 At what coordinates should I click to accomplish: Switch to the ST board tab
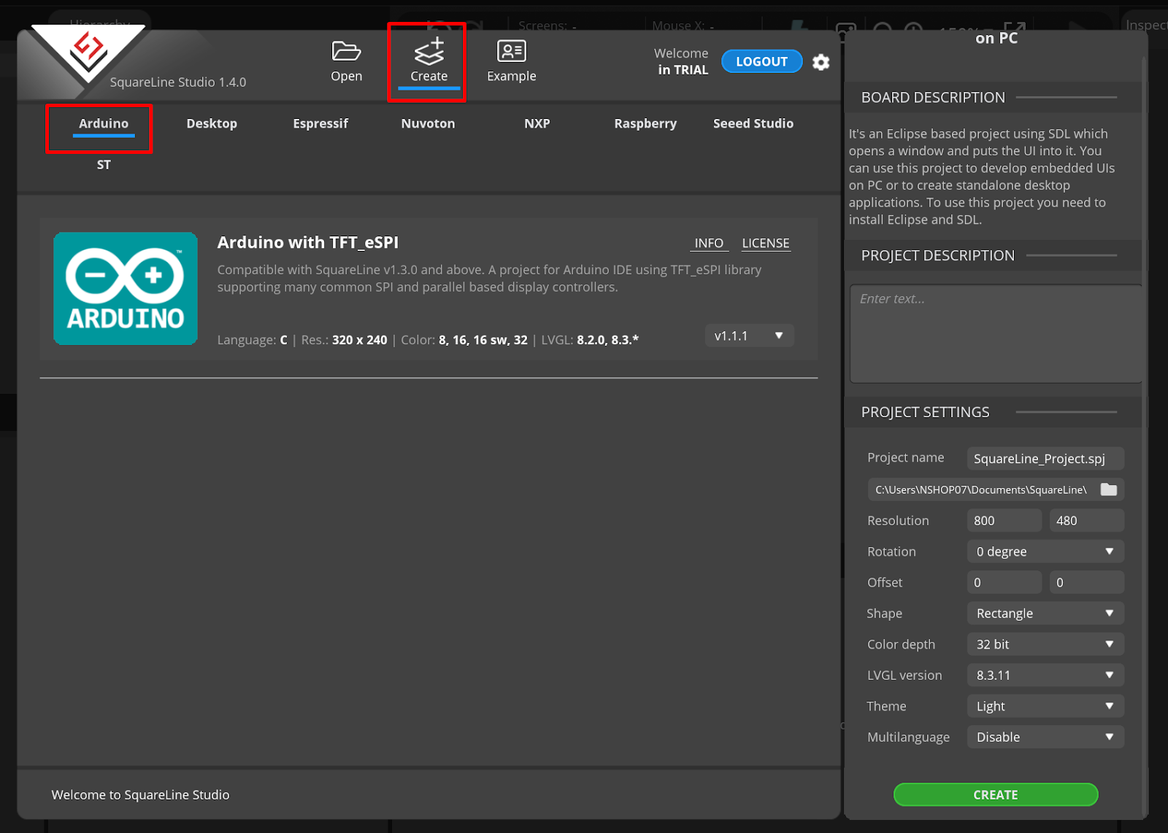104,165
